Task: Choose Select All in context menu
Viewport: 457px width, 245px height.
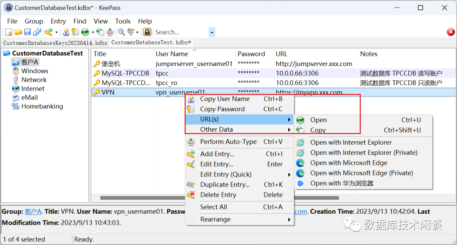Action: (x=240, y=207)
